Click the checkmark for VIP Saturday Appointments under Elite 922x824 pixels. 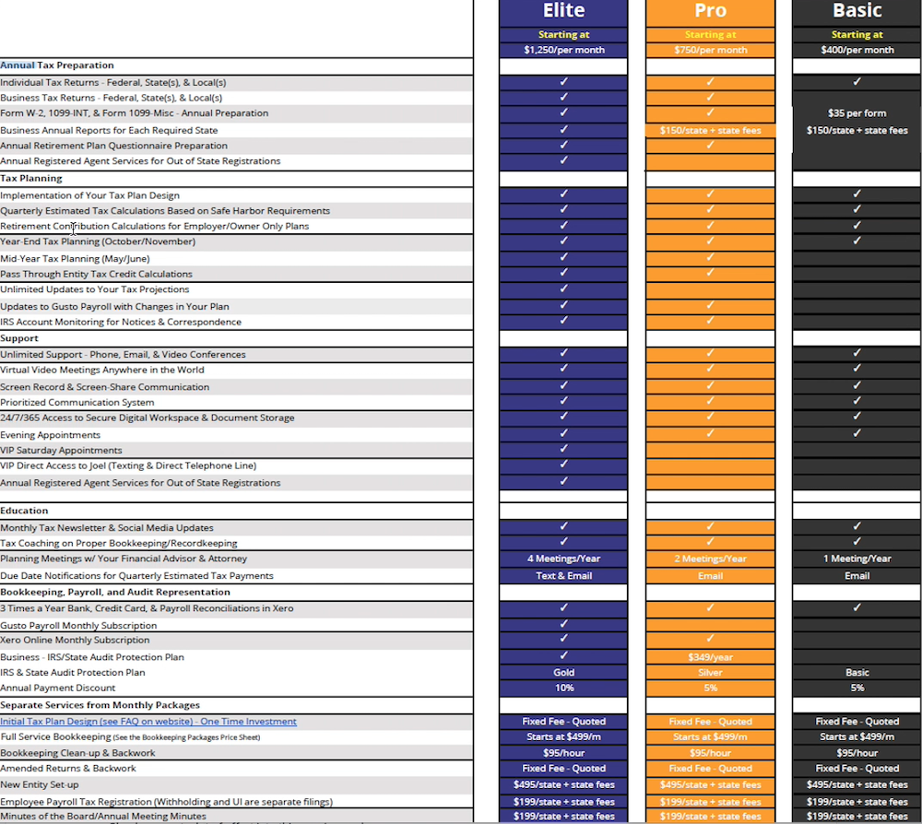point(563,450)
